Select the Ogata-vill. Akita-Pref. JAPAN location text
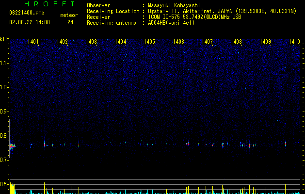The image size is (305, 194). (x=222, y=11)
